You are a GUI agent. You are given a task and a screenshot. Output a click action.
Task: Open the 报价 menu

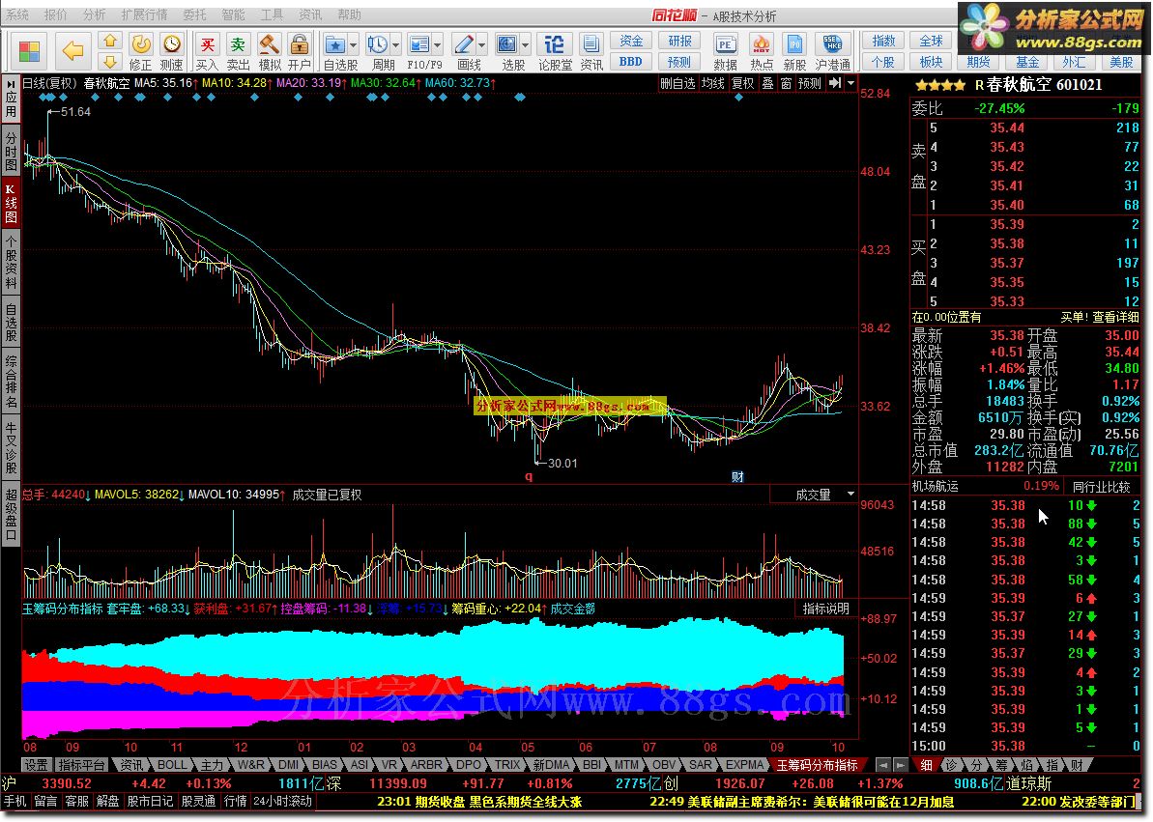click(55, 14)
